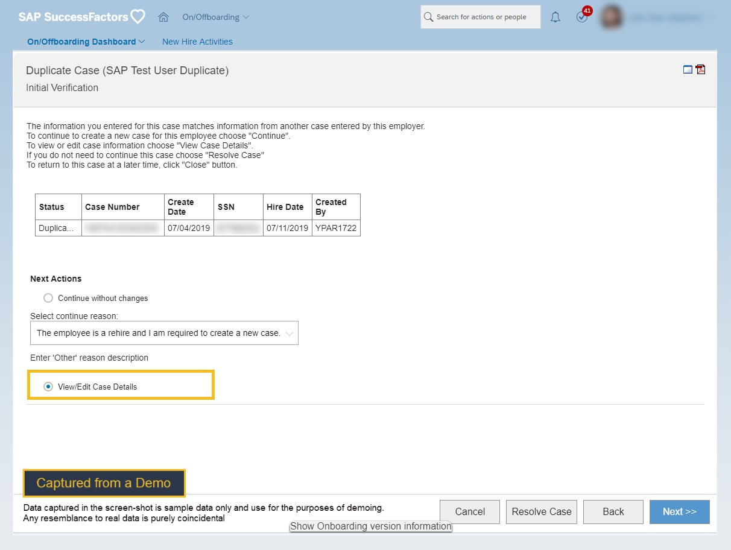The image size is (731, 550).
Task: Click the Select continue reason label
Action: 74,316
